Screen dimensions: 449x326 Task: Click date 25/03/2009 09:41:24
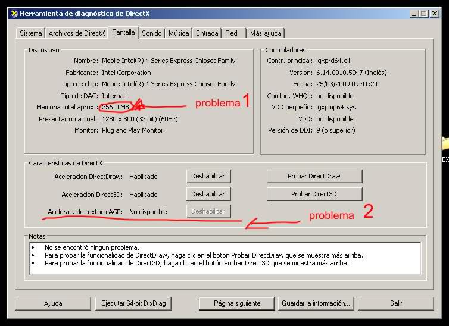point(347,84)
